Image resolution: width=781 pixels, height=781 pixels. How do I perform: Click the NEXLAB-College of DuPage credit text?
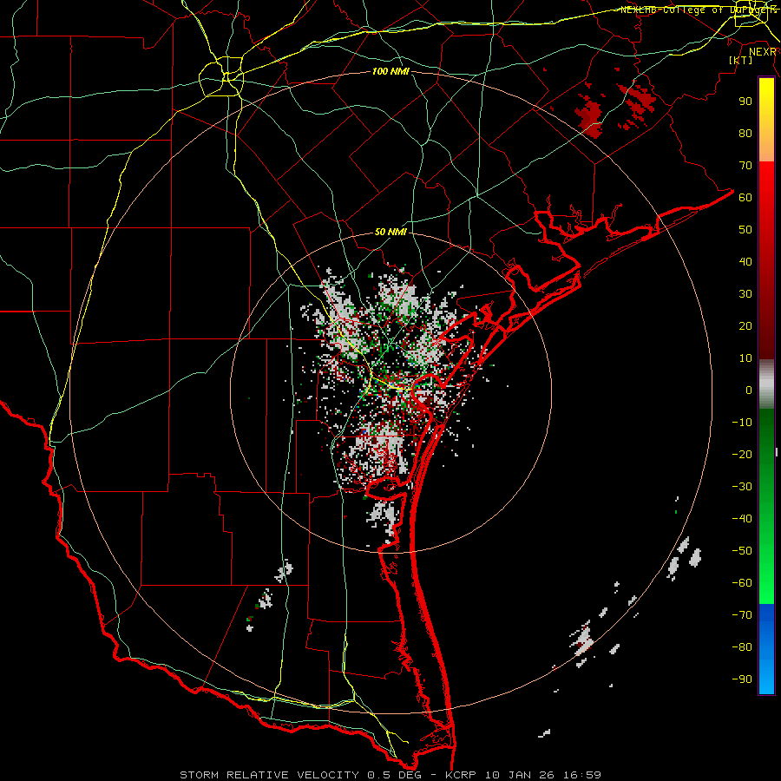(x=699, y=10)
